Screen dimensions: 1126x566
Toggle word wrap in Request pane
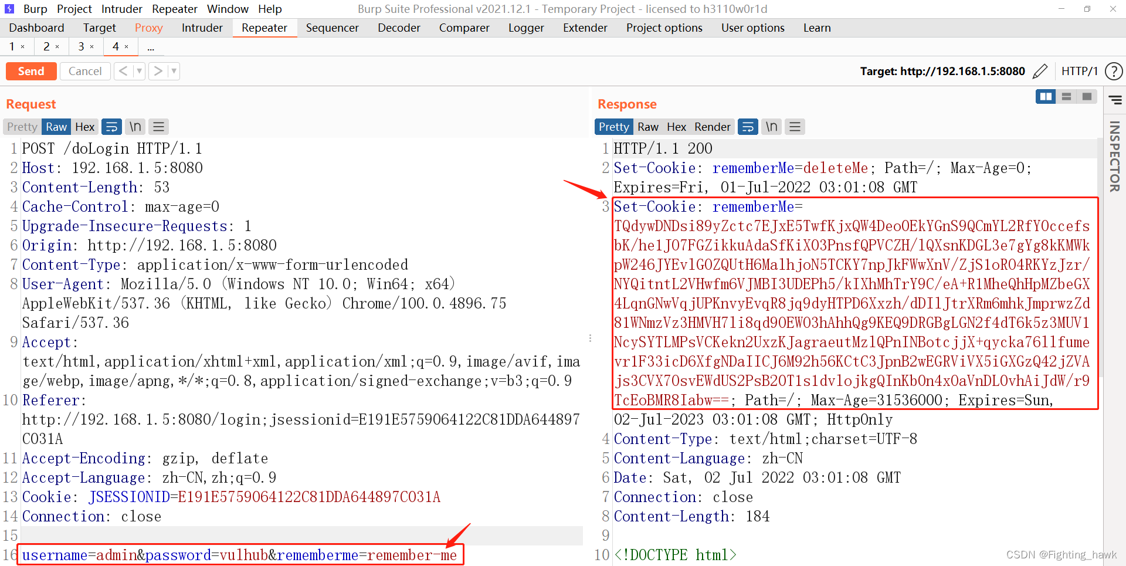coord(111,127)
